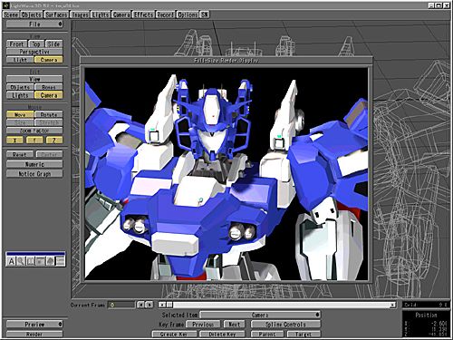
Task: Switch mouse mode to Rotate
Action: coord(49,114)
